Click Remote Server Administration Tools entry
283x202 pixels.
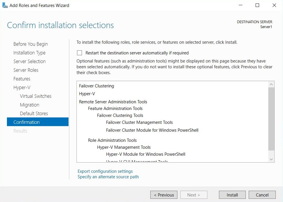[113, 102]
